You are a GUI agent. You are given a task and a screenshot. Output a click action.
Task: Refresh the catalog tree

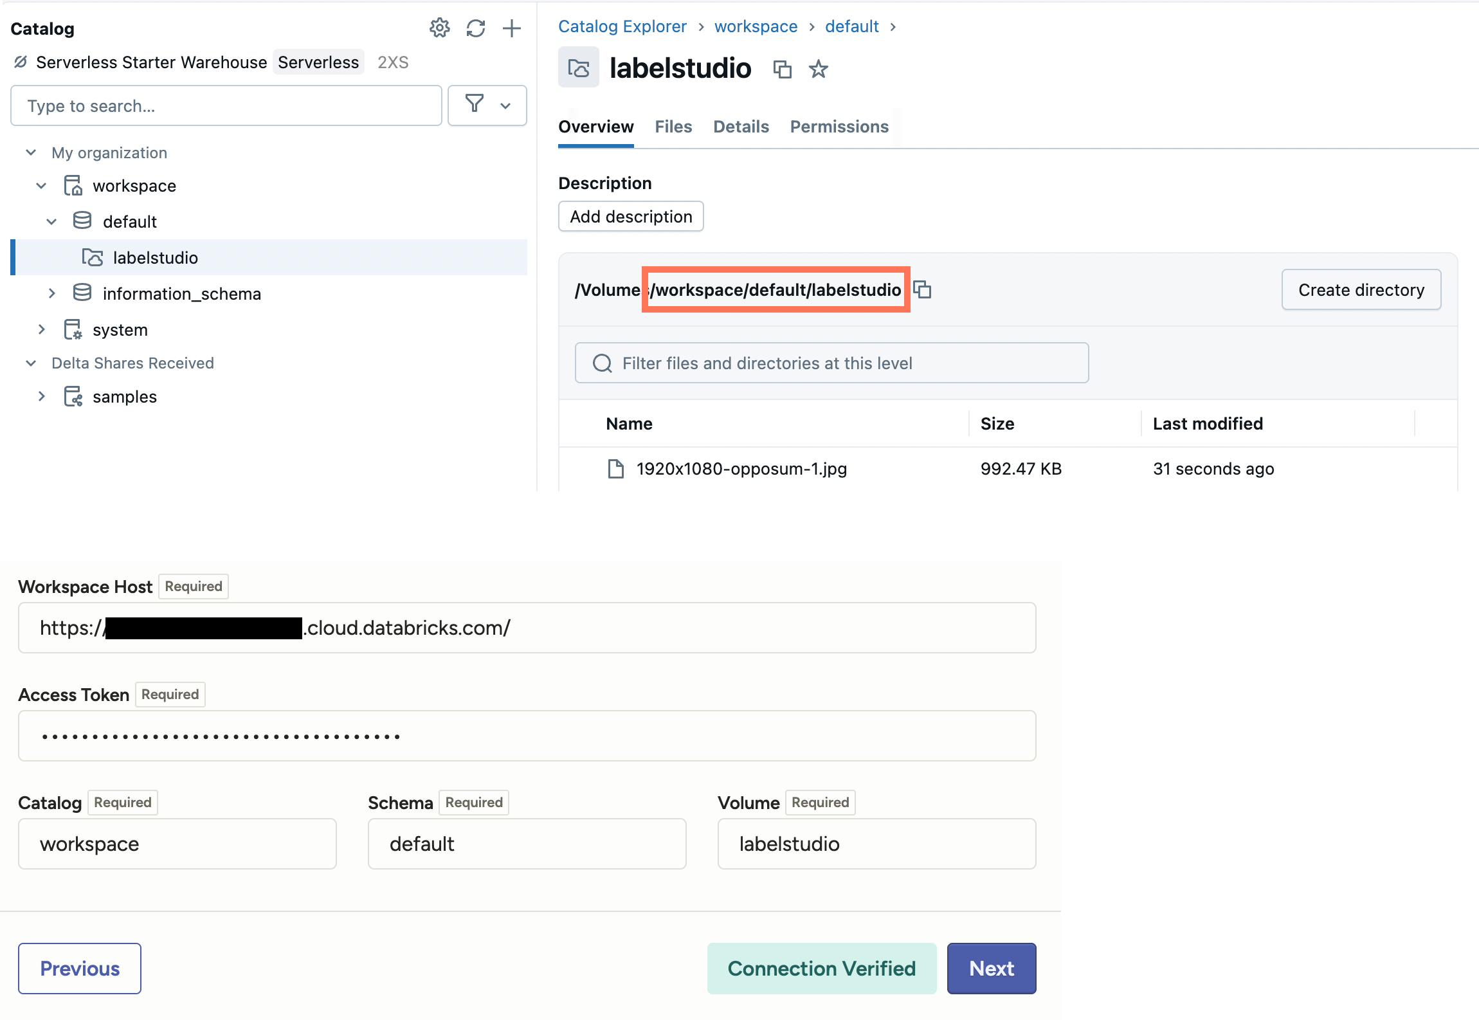coord(476,28)
